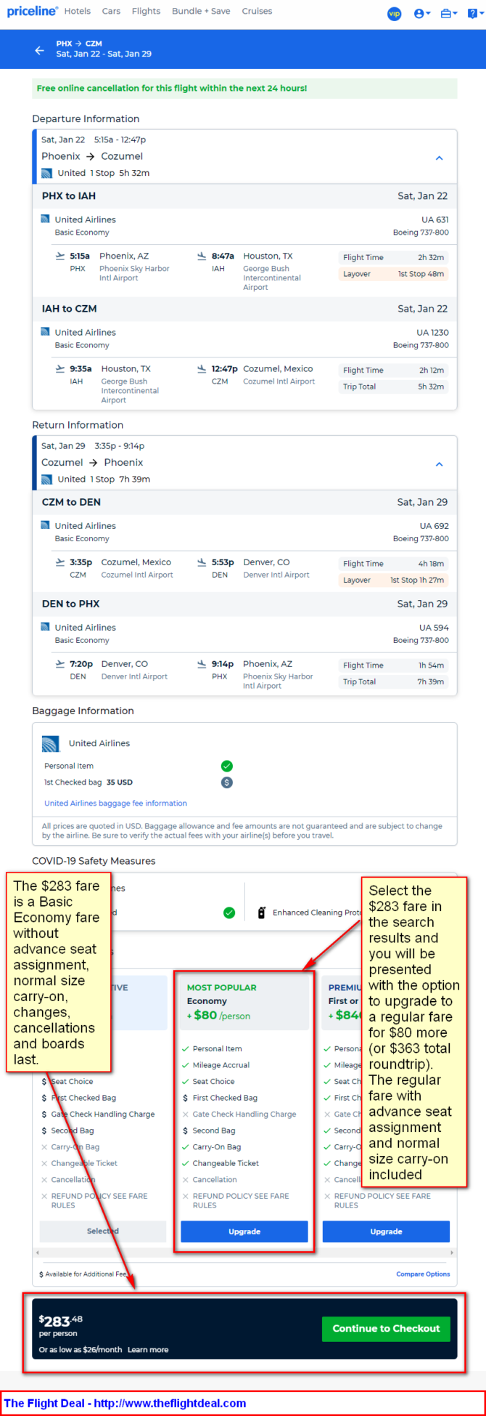486x1416 pixels.
Task: Open the help question-mark dropdown
Action: pyautogui.click(x=476, y=14)
